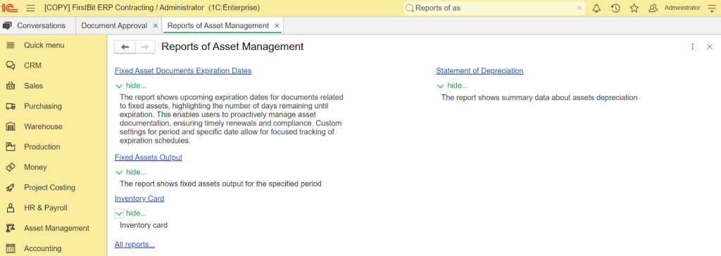Click the Accounting table icon

point(11,248)
